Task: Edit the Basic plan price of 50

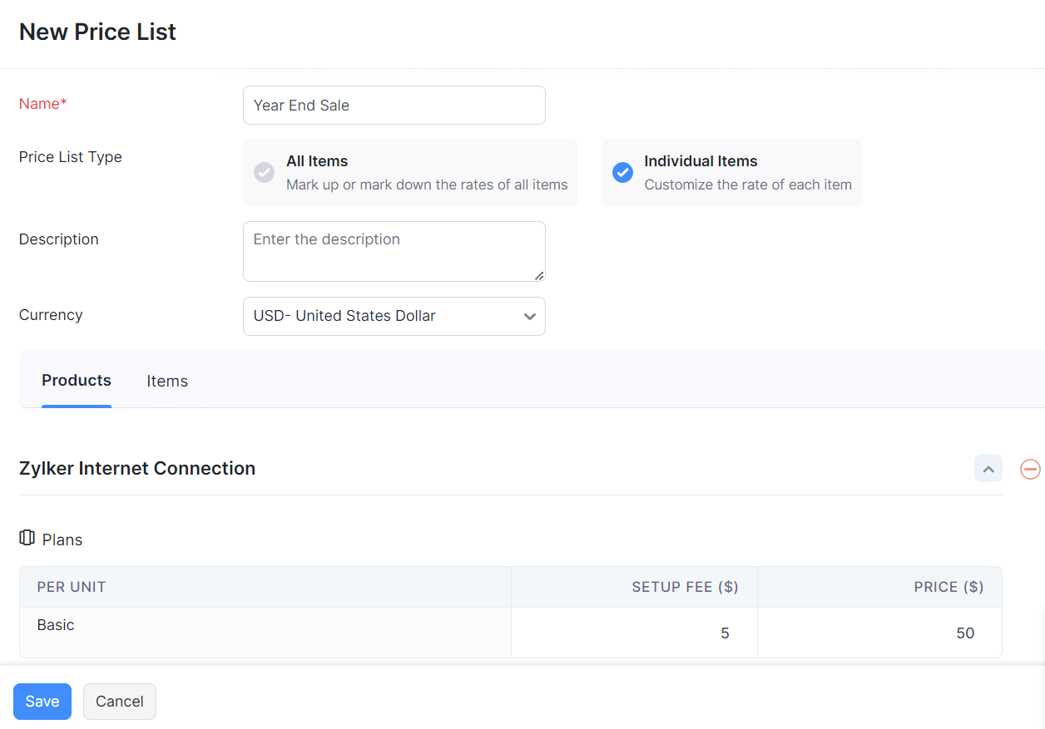Action: [965, 633]
